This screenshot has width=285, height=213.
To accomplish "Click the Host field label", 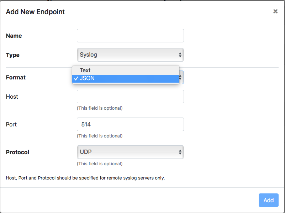I will coord(12,97).
